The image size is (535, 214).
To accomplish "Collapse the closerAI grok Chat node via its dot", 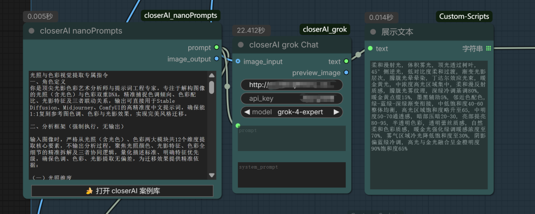I will (241, 45).
